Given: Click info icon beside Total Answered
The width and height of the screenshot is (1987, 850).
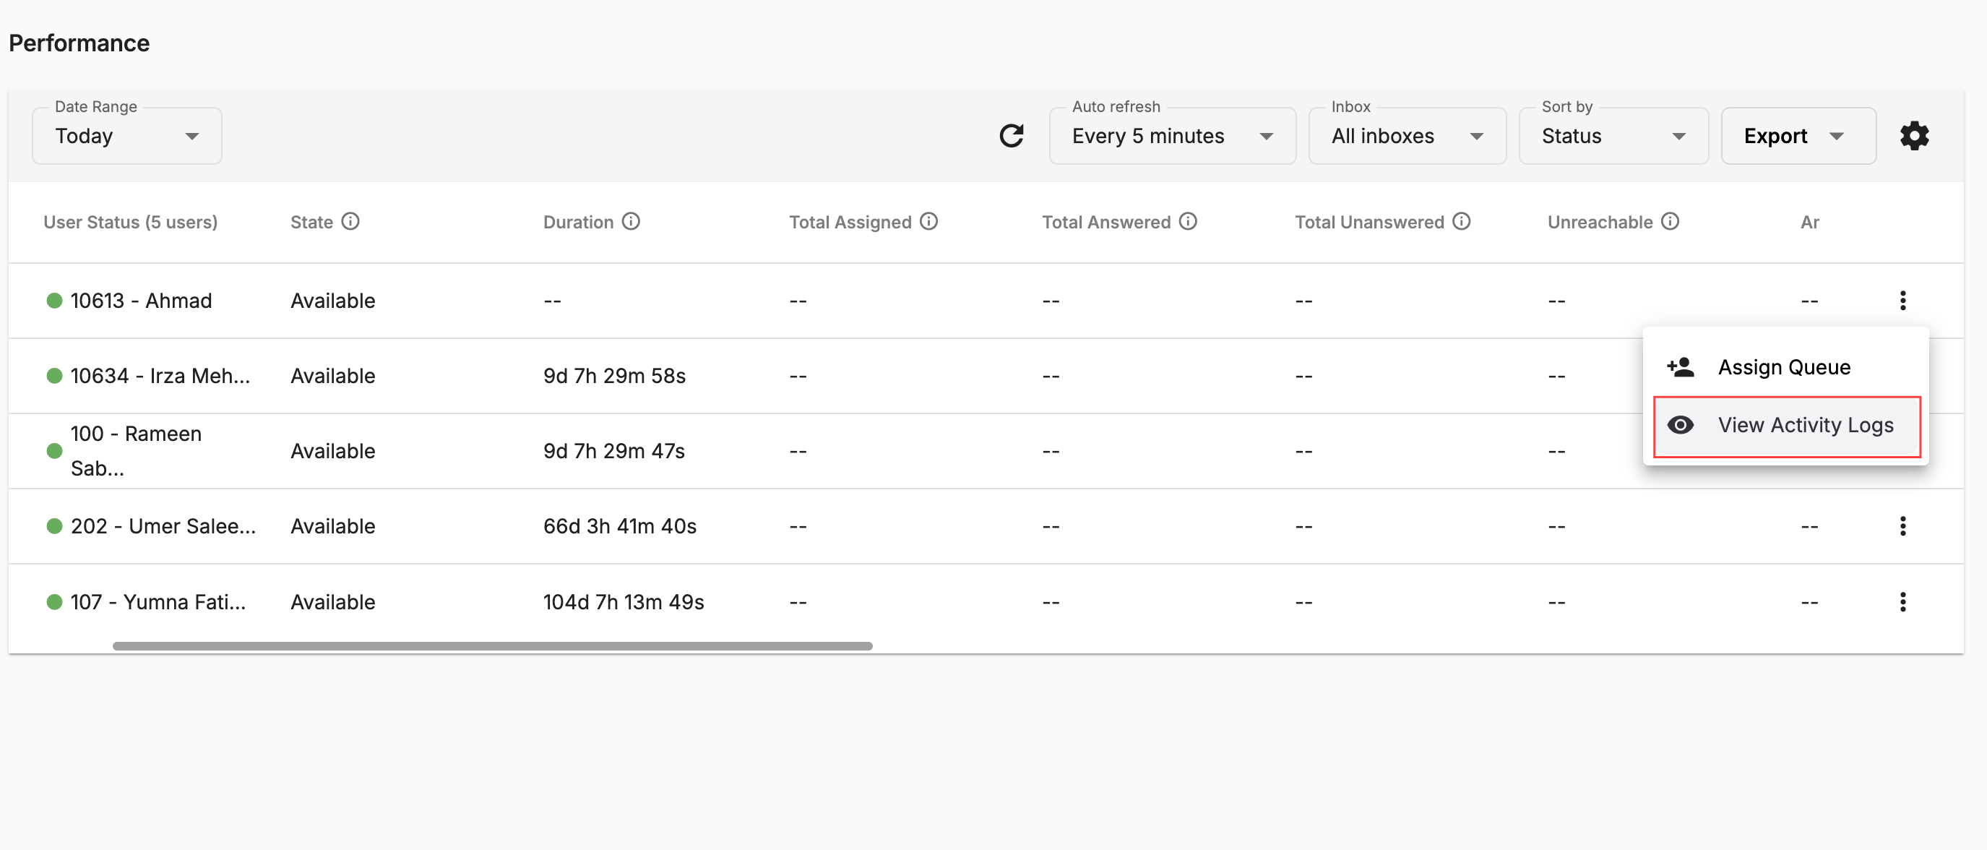Looking at the screenshot, I should 1188,221.
